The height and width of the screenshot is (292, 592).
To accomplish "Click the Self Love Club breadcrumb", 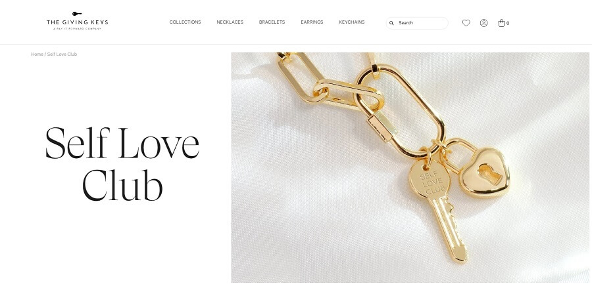I will pyautogui.click(x=62, y=54).
